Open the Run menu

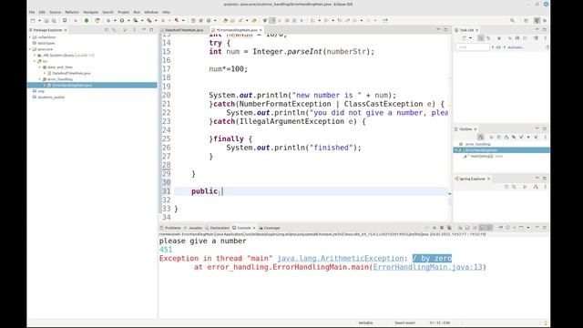point(137,12)
